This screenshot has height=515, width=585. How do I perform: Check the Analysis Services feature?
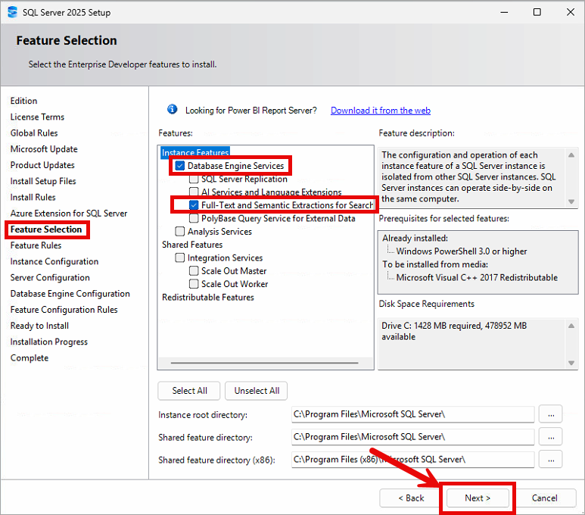180,232
